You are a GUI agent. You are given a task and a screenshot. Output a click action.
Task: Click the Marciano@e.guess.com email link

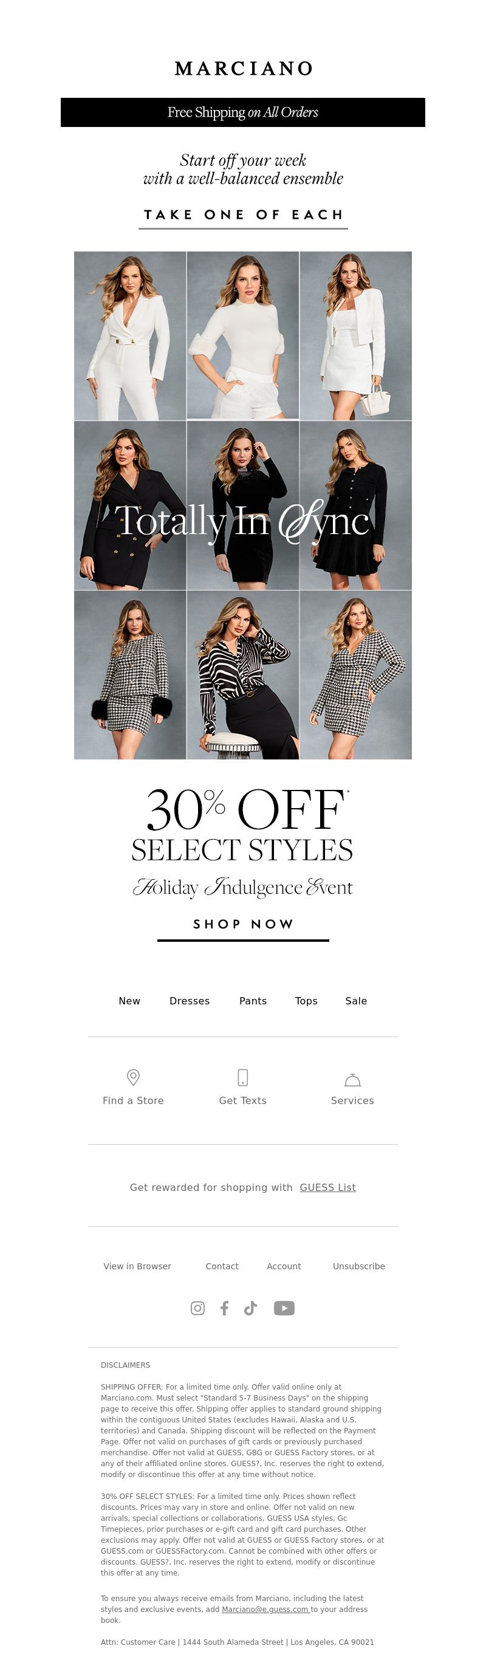[265, 1609]
